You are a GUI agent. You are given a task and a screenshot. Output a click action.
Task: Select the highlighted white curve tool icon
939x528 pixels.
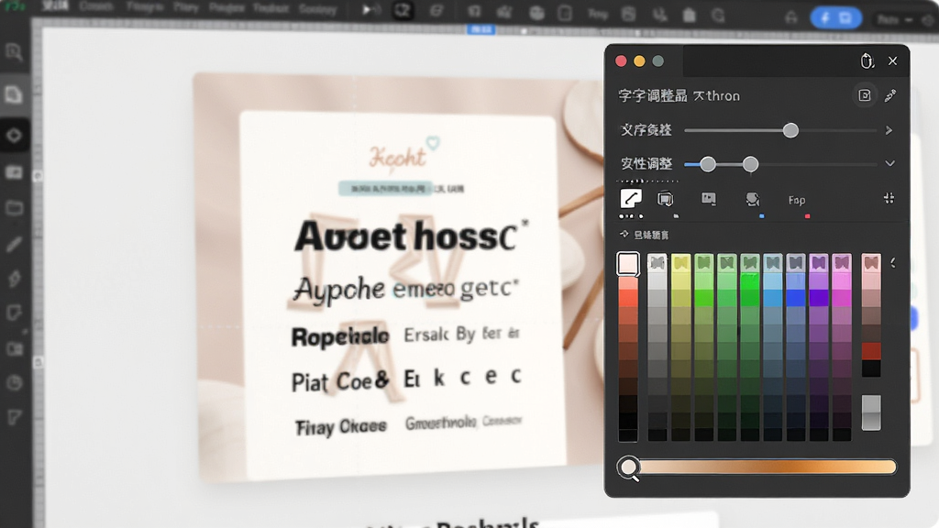point(631,198)
